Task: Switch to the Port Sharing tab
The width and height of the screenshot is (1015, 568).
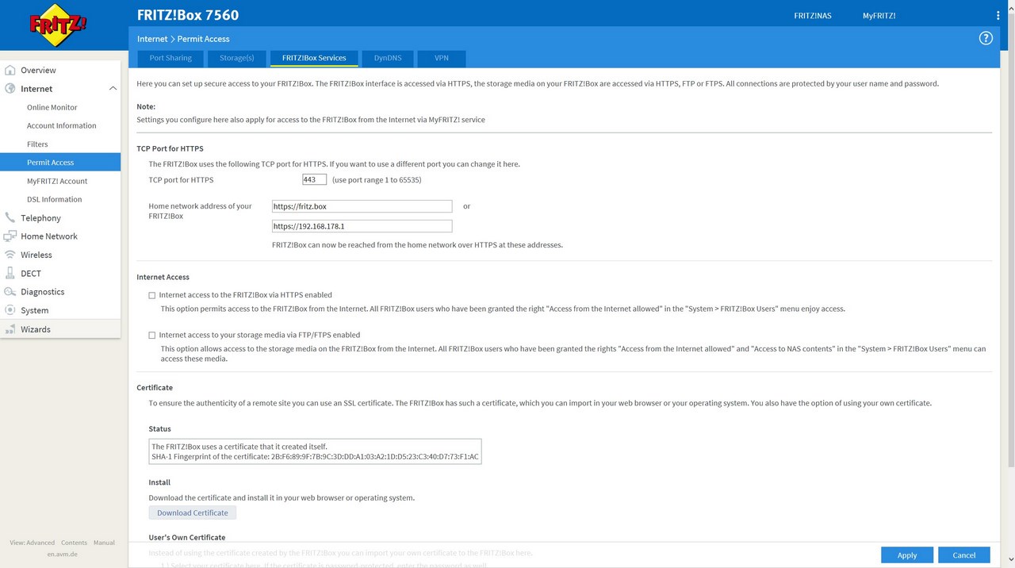Action: point(170,58)
